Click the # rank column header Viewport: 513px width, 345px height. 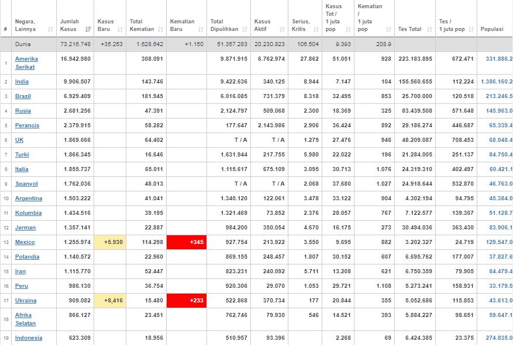coord(6,29)
